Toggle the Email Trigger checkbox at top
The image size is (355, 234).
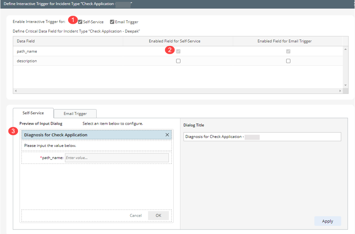112,22
